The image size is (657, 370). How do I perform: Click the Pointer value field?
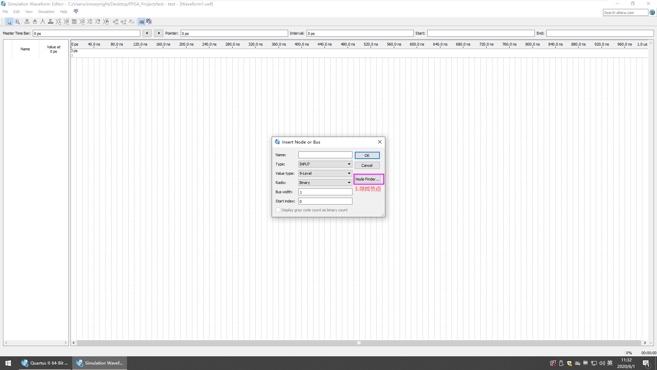click(234, 33)
